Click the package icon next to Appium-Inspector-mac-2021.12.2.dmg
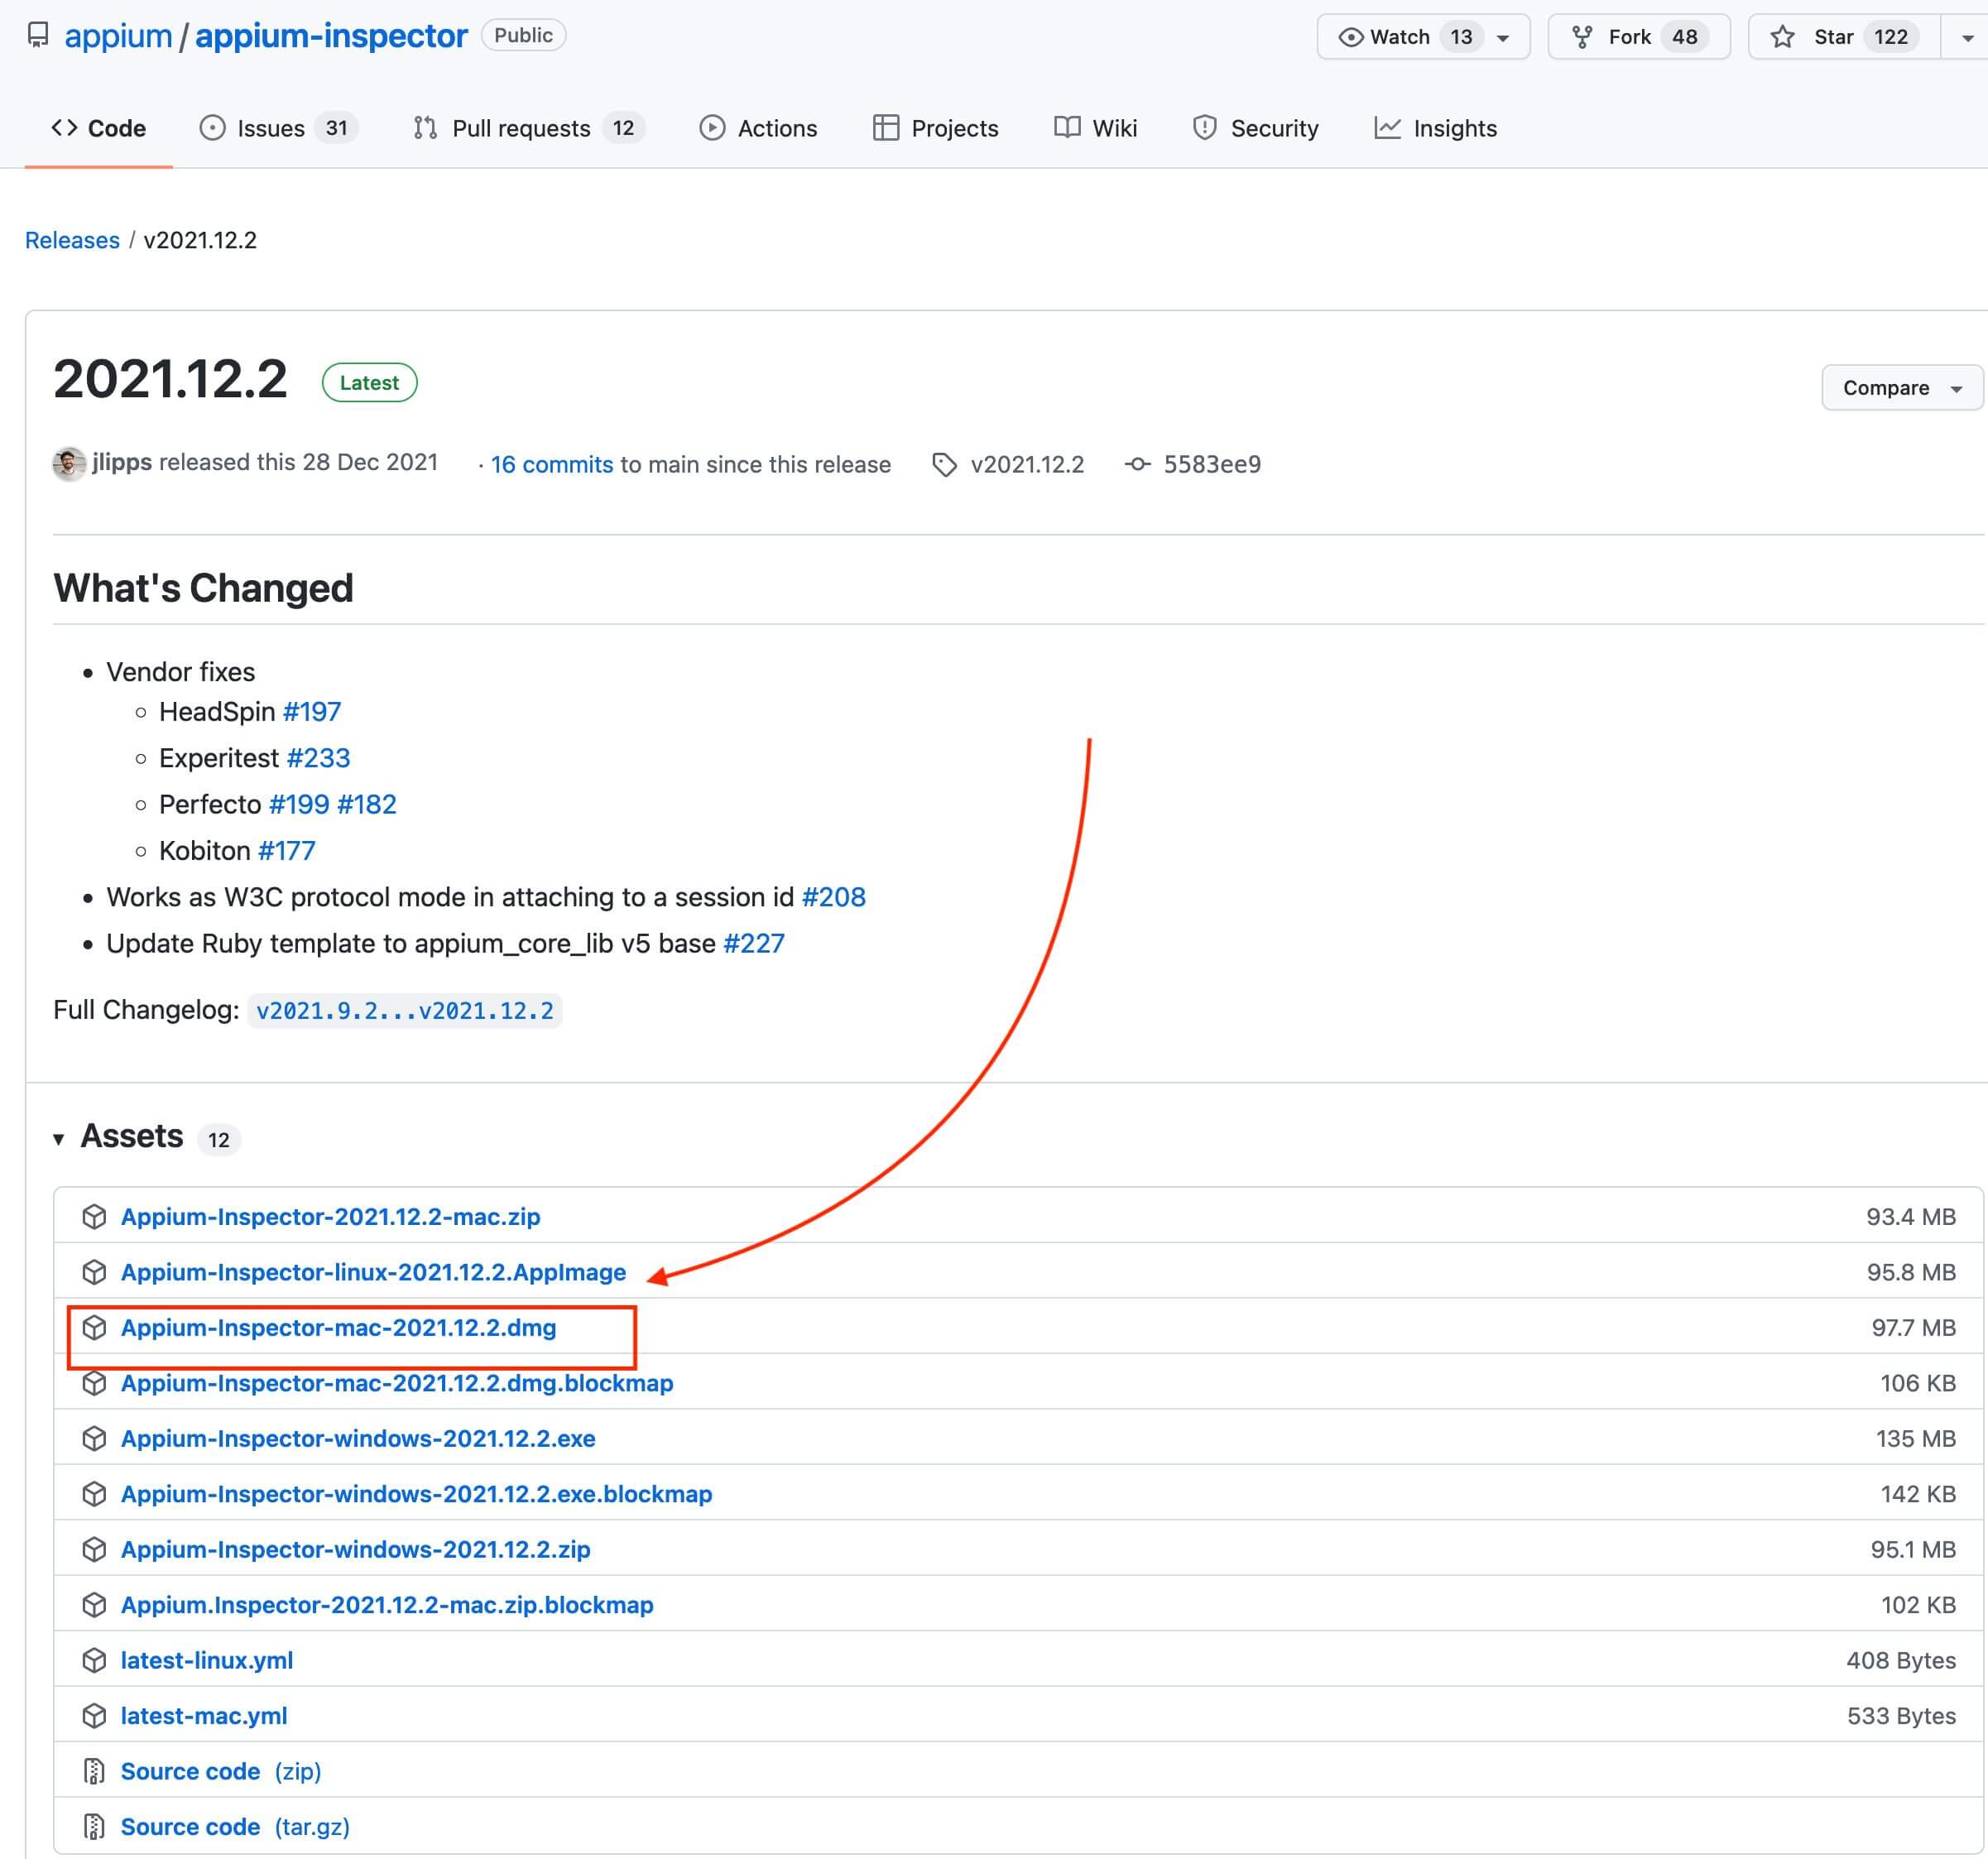 [x=95, y=1328]
